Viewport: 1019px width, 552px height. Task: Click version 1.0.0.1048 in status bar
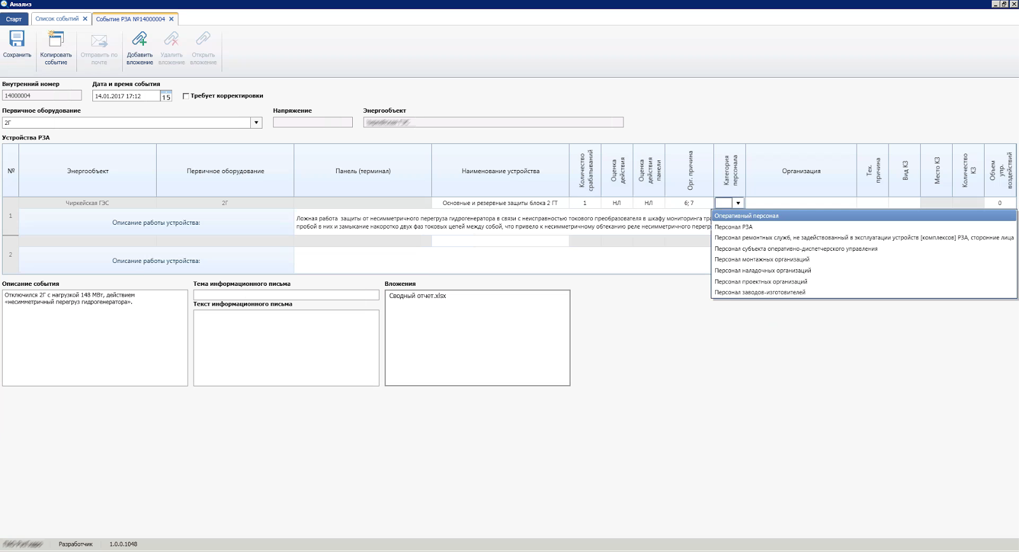[123, 544]
